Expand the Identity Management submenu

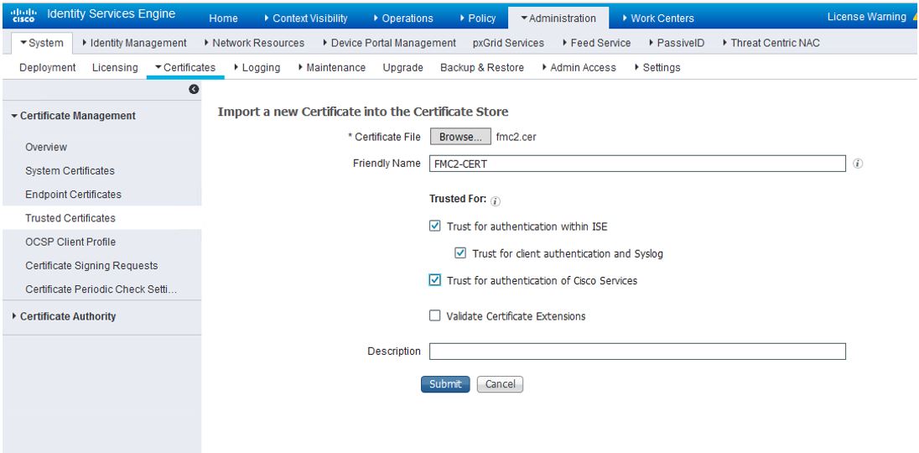(x=135, y=43)
